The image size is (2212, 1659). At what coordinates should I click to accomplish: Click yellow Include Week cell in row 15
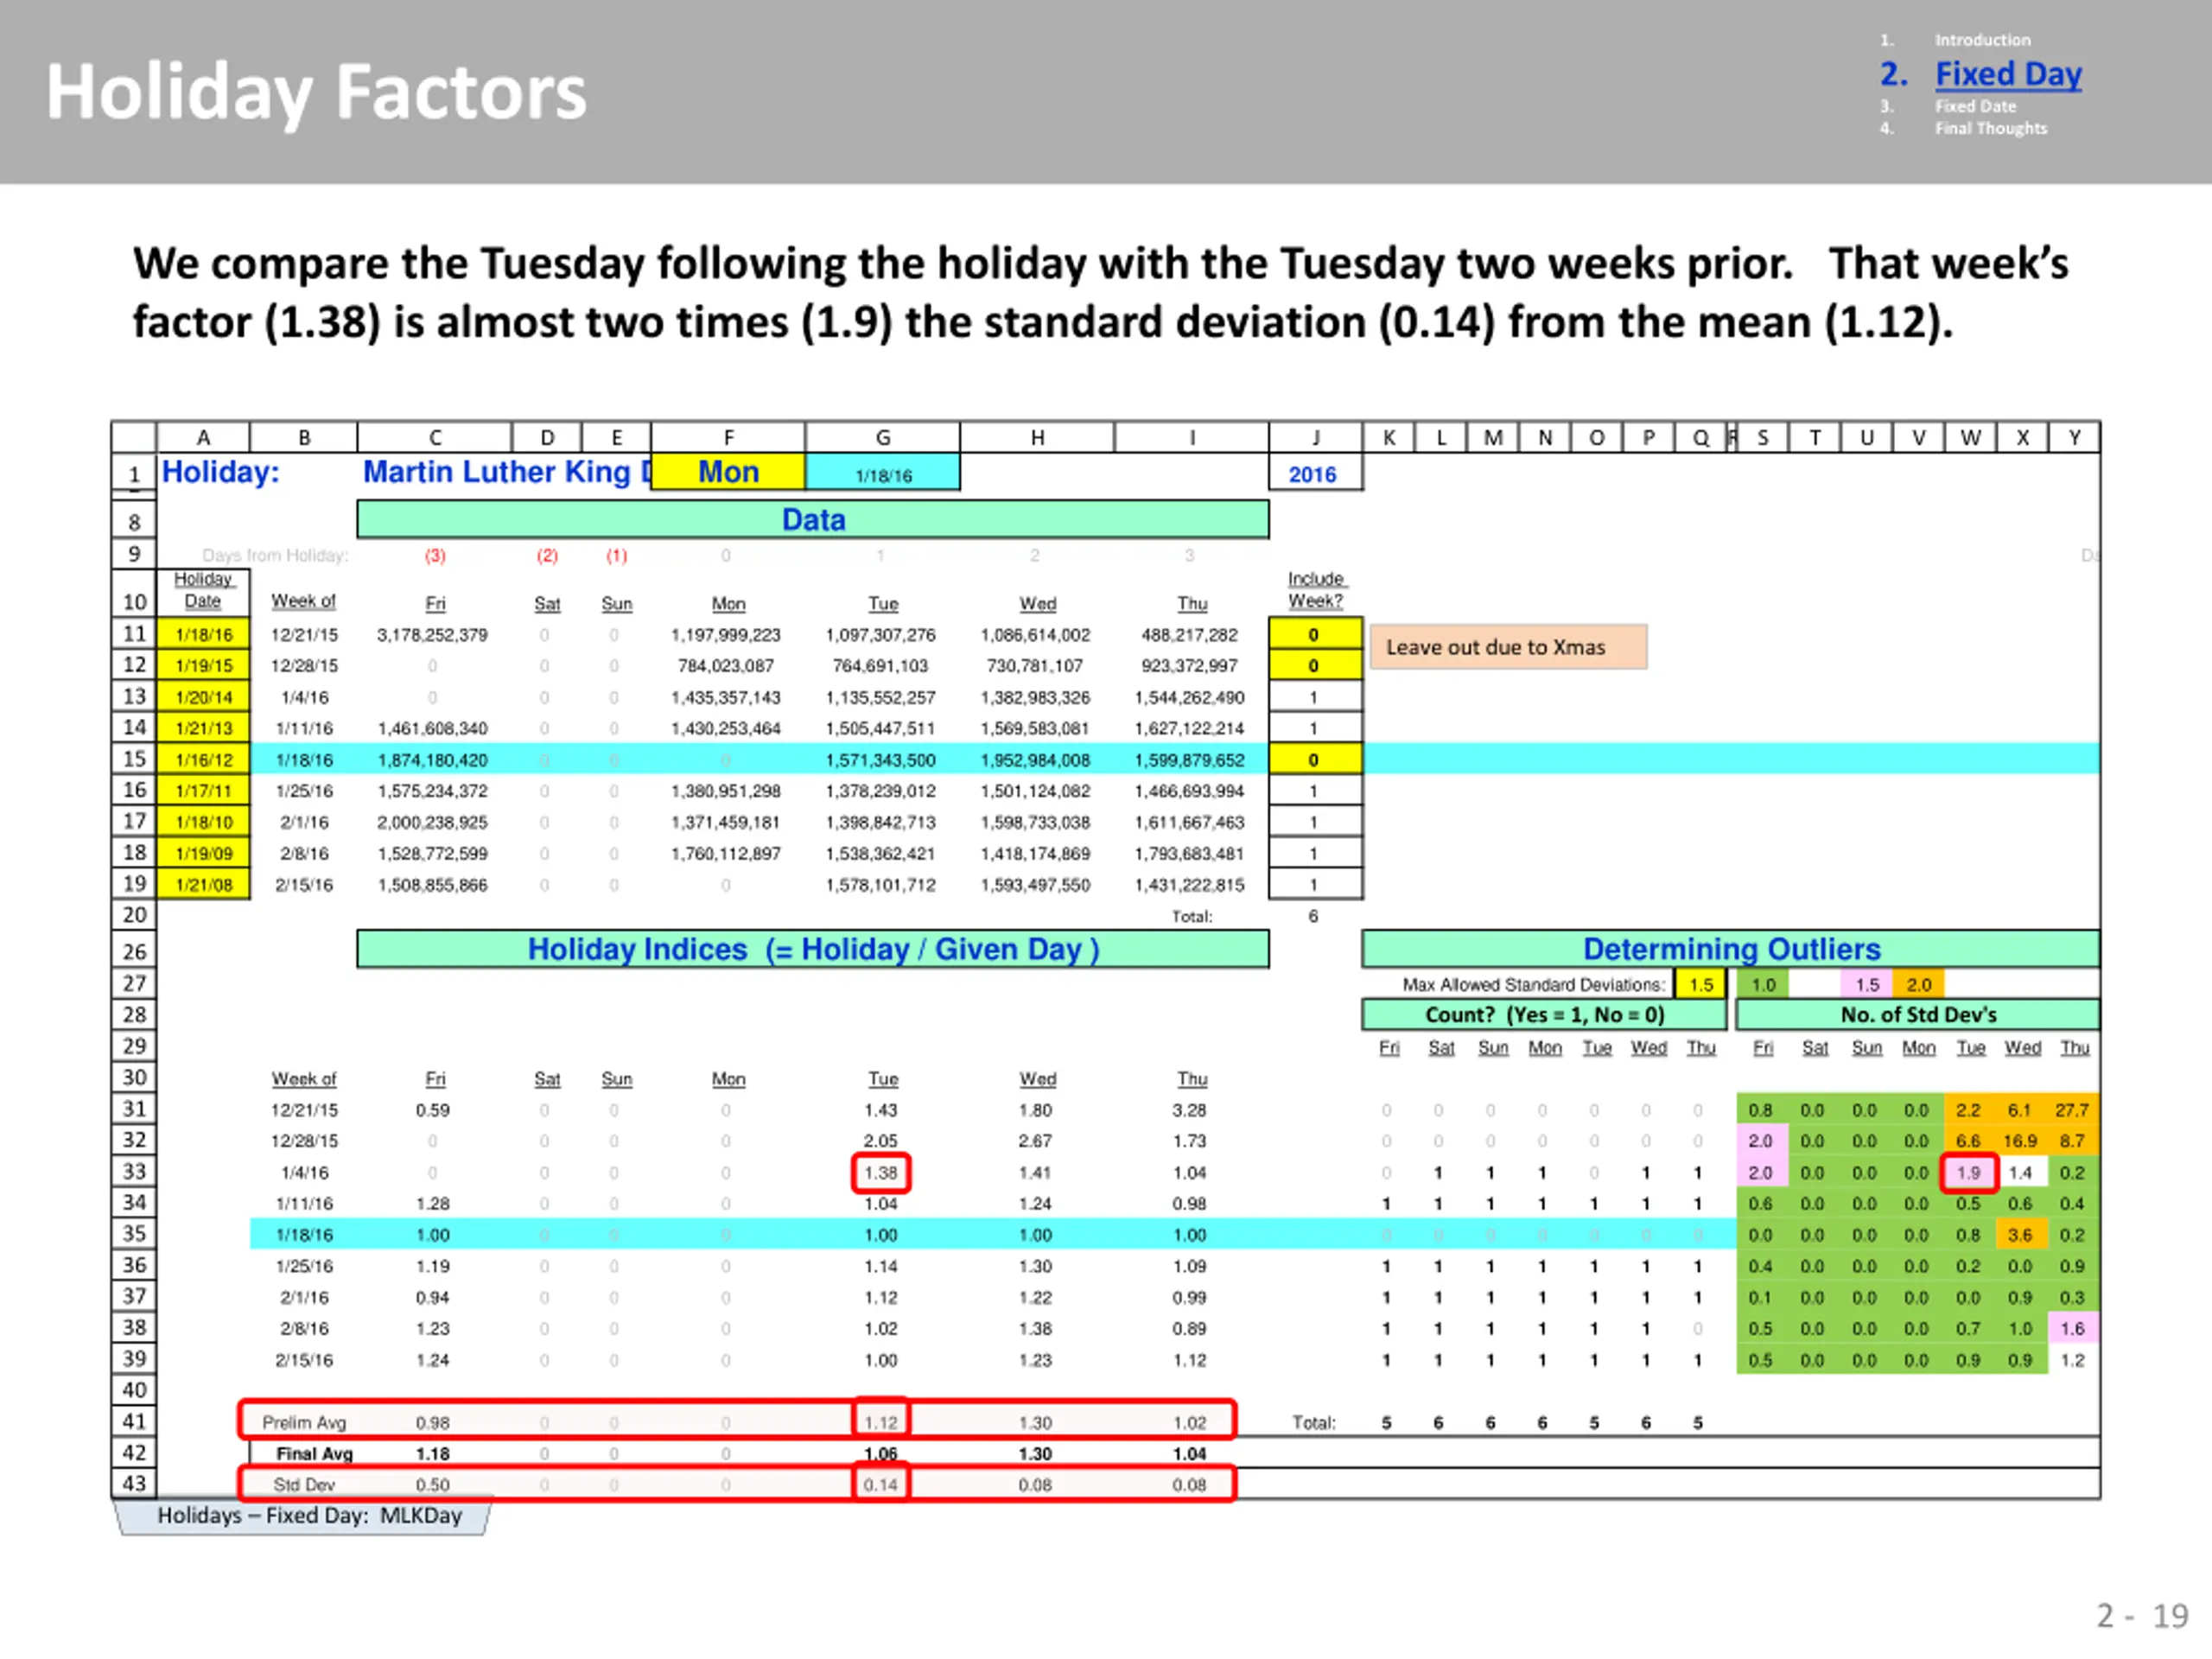1315,759
